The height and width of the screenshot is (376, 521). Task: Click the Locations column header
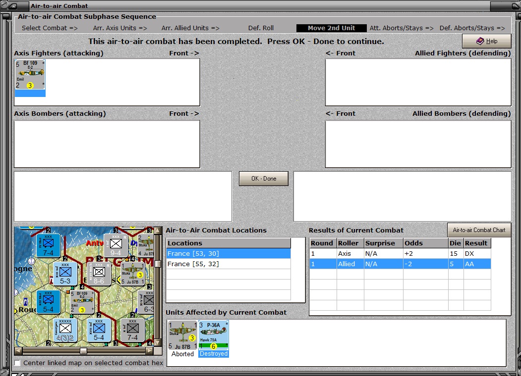point(229,243)
